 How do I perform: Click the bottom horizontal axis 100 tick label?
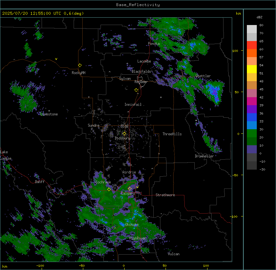[x=206, y=266]
